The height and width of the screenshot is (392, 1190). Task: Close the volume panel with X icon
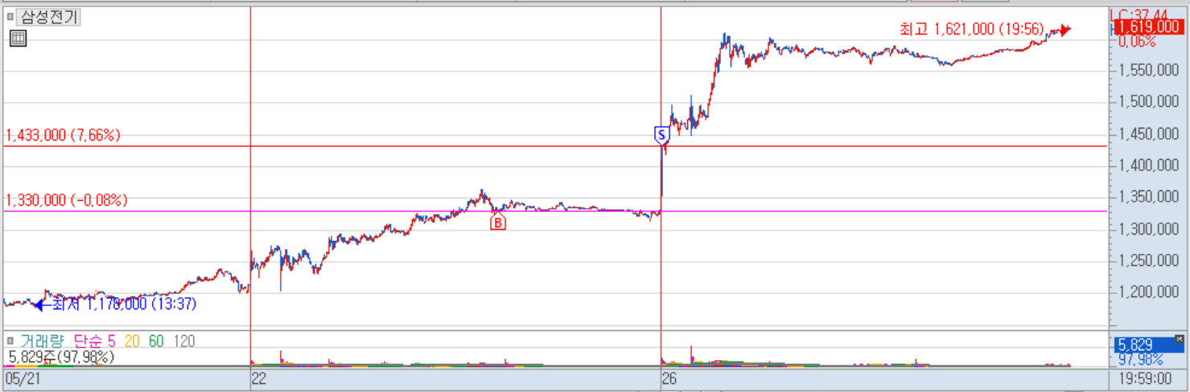click(1180, 338)
